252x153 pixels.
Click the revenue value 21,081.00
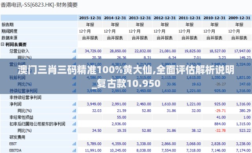tap(168, 51)
